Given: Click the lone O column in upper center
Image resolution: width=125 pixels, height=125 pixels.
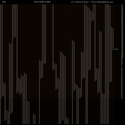Looking at the screenshot, I should pos(53,37).
